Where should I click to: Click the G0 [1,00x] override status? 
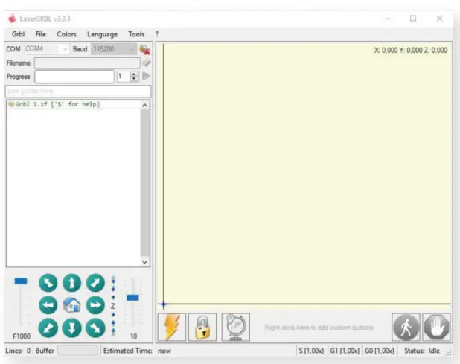pyautogui.click(x=380, y=351)
